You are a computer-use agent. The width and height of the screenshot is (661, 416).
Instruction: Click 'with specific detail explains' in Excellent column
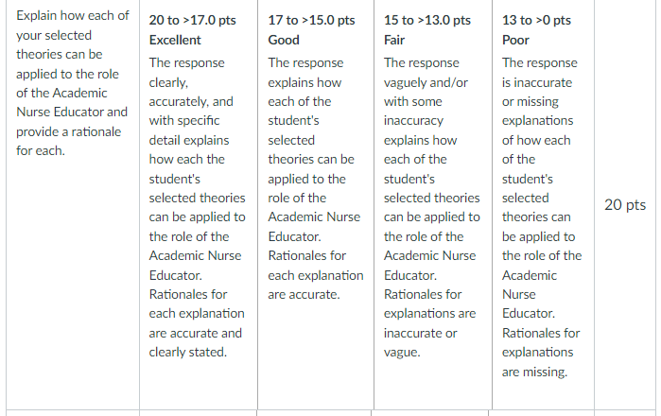(x=189, y=130)
